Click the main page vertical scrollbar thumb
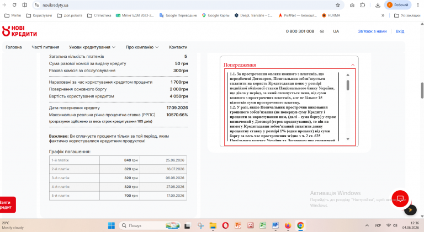This screenshot has width=424, height=232. (422, 90)
